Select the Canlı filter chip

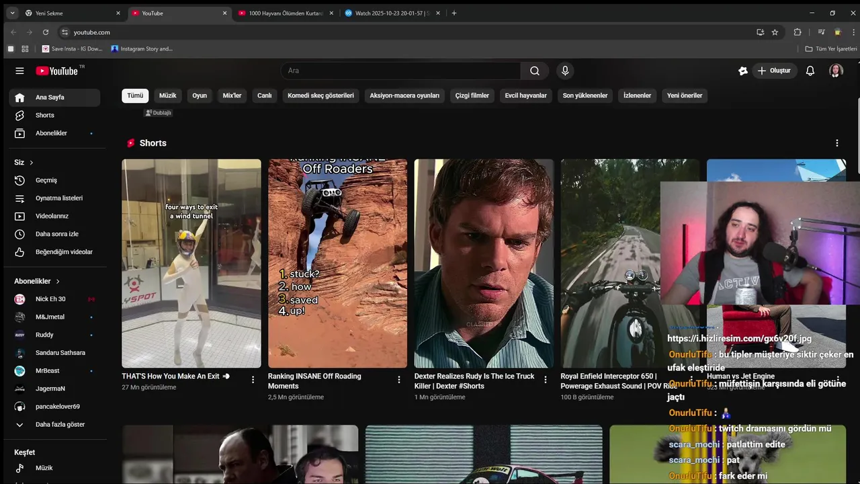tap(265, 95)
